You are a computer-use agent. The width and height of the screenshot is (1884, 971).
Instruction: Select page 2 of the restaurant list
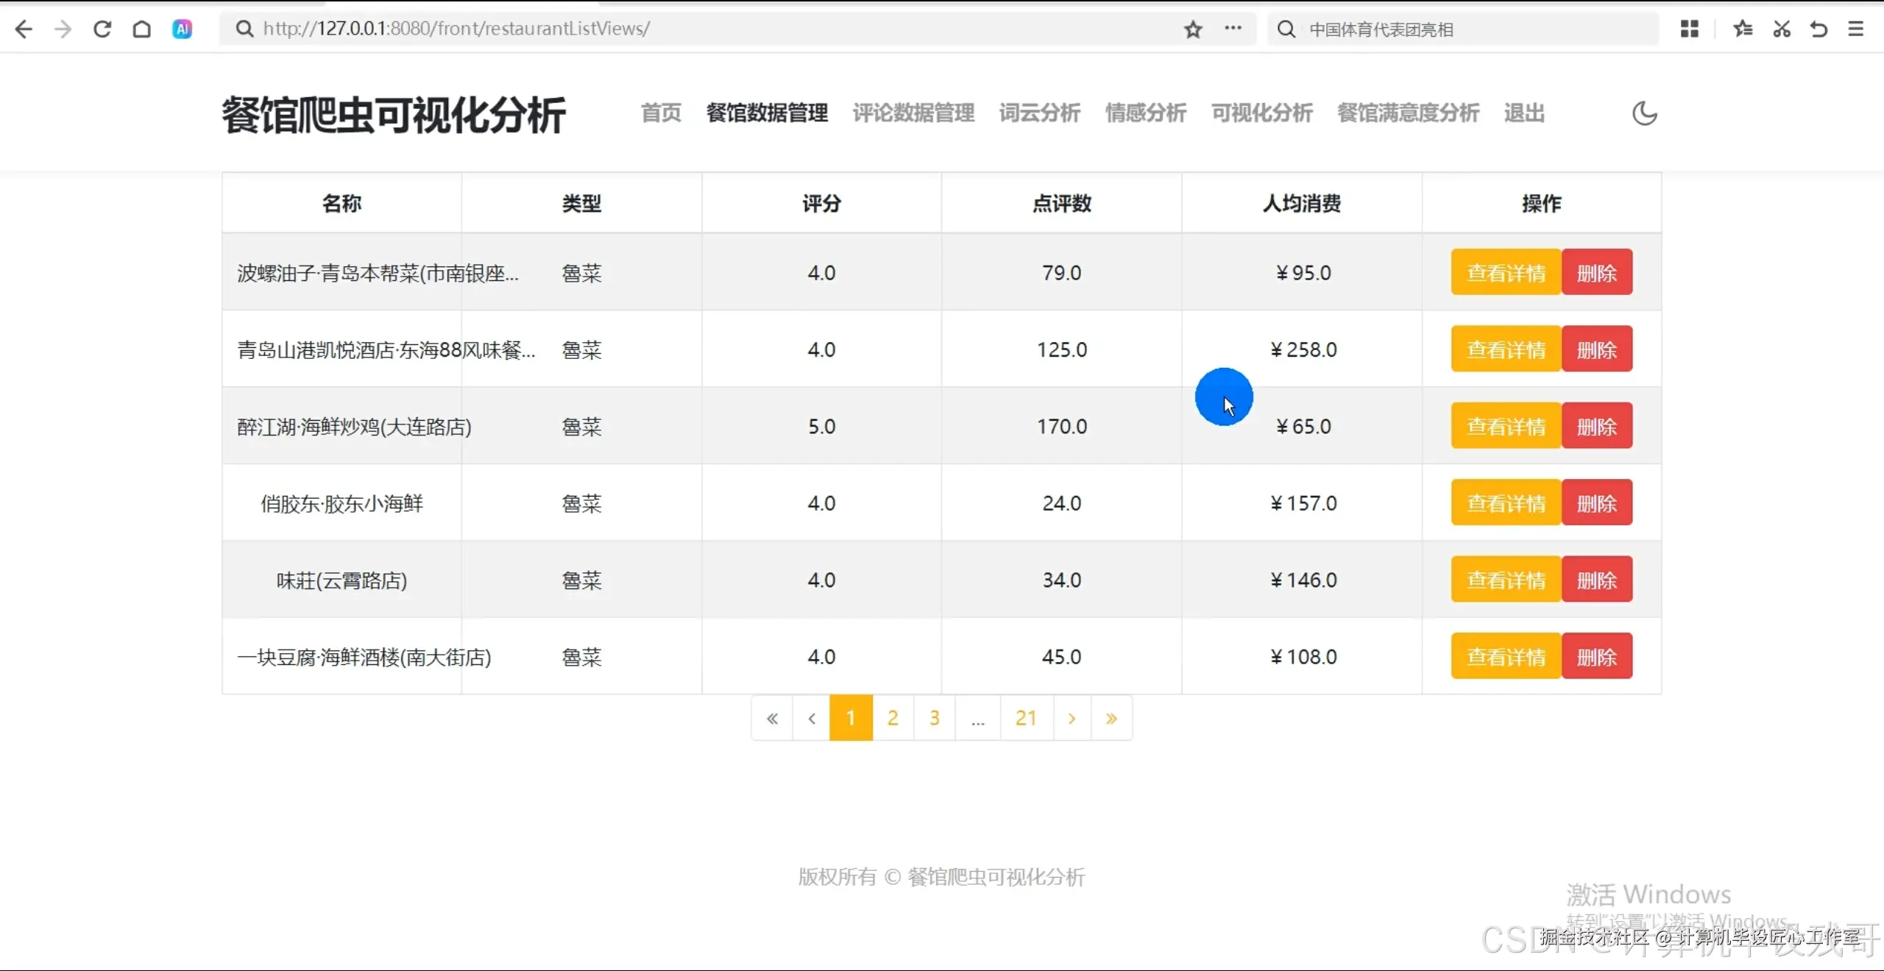point(892,718)
